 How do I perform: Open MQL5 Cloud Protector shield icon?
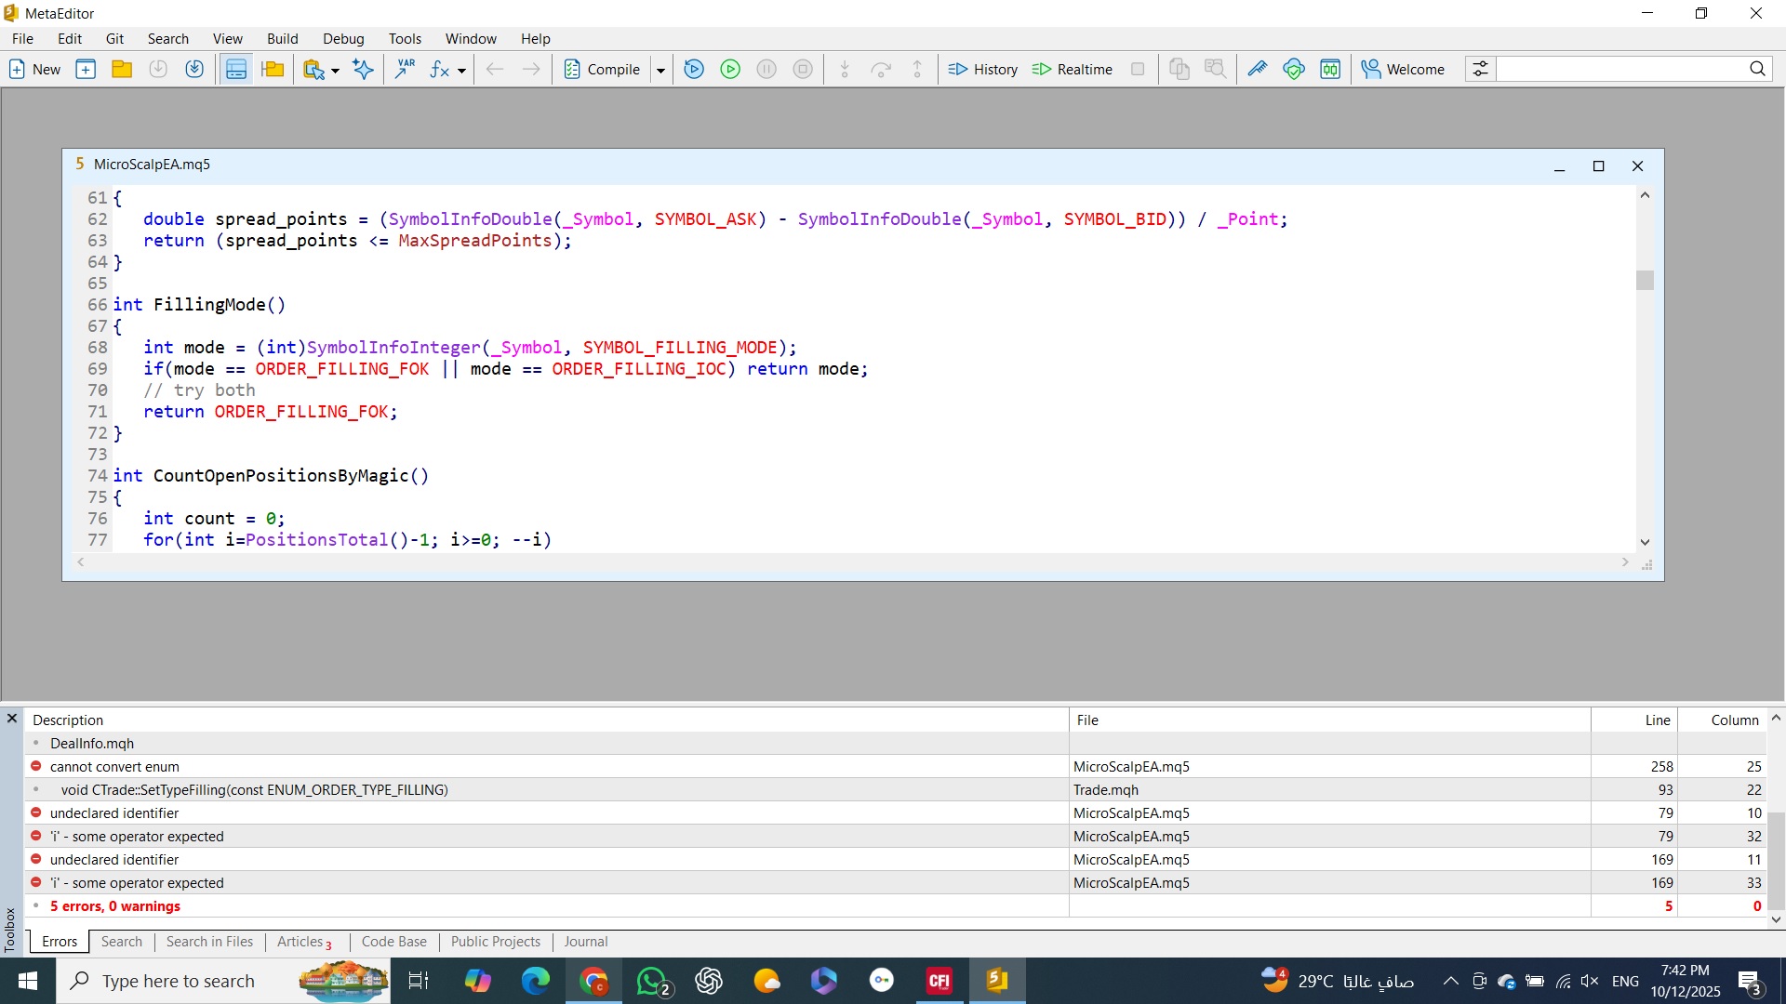(x=1293, y=69)
